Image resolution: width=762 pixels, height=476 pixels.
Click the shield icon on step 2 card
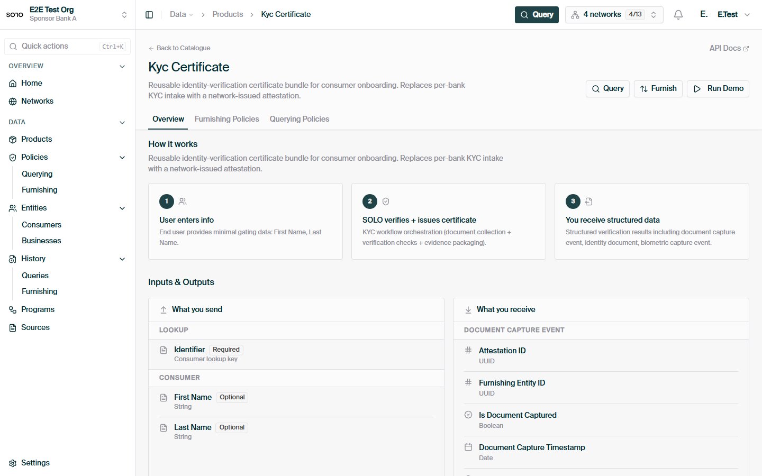point(386,202)
